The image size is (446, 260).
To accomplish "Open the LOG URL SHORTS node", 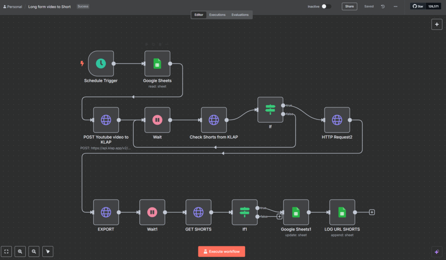I will [x=342, y=212].
